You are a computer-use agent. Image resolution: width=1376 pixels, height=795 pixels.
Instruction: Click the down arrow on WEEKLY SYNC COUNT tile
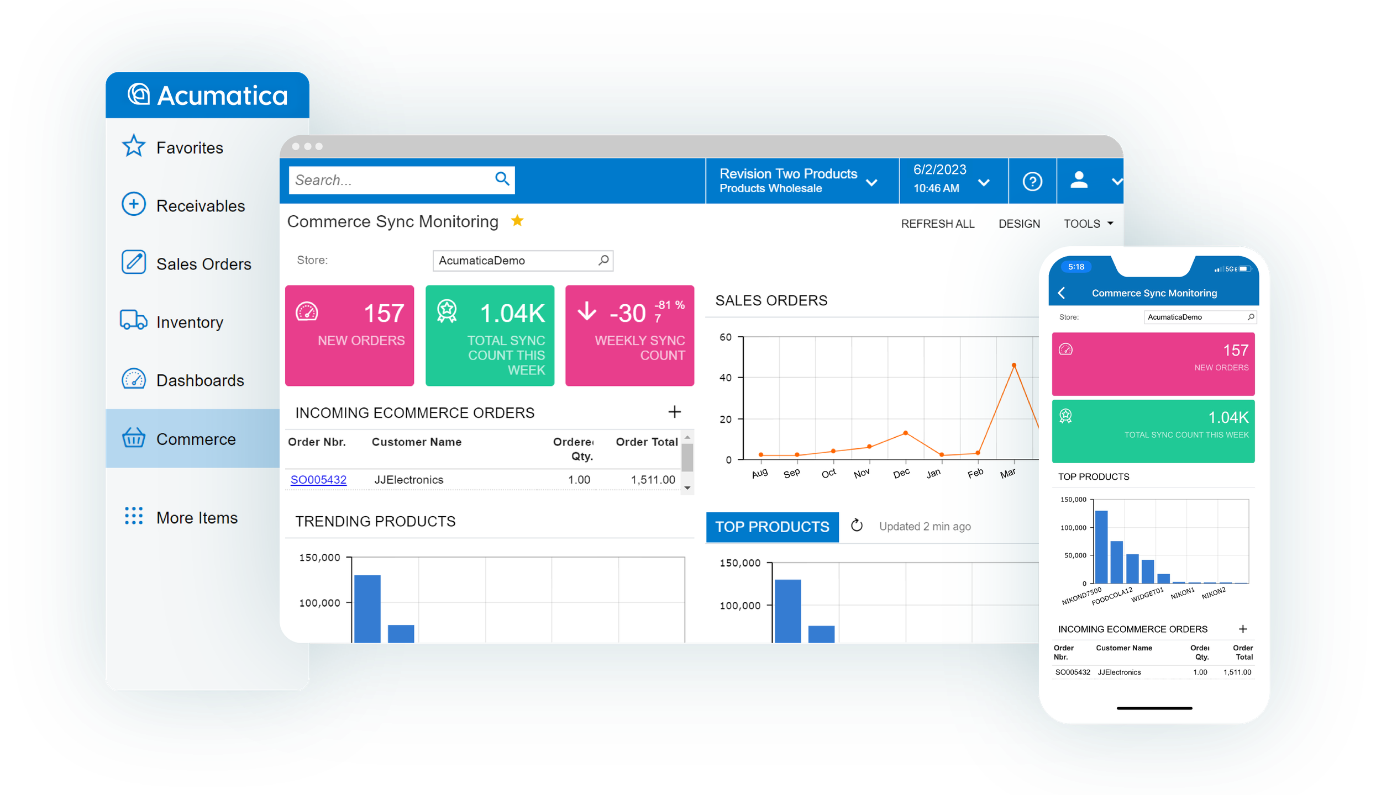[587, 311]
